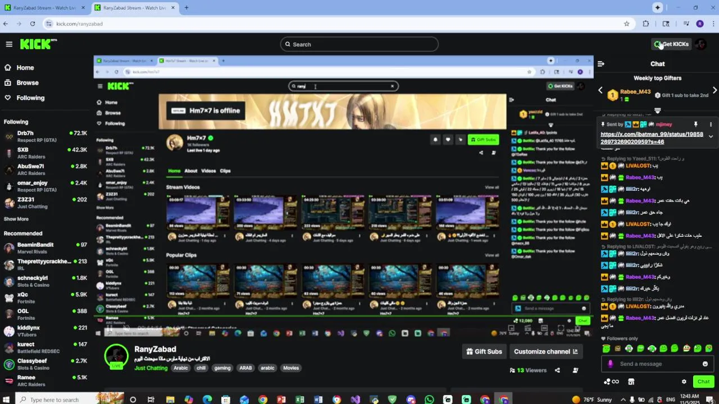
Task: Collapse the chat panel
Action: coord(600,64)
